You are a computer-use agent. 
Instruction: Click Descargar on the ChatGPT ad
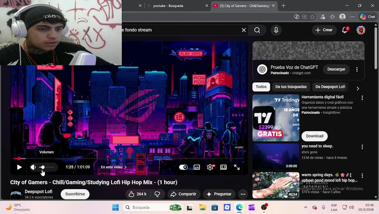[x=336, y=69]
